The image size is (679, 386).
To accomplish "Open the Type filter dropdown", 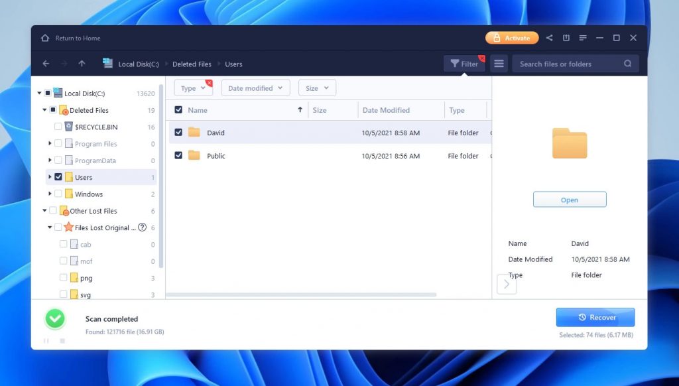I will tap(192, 88).
